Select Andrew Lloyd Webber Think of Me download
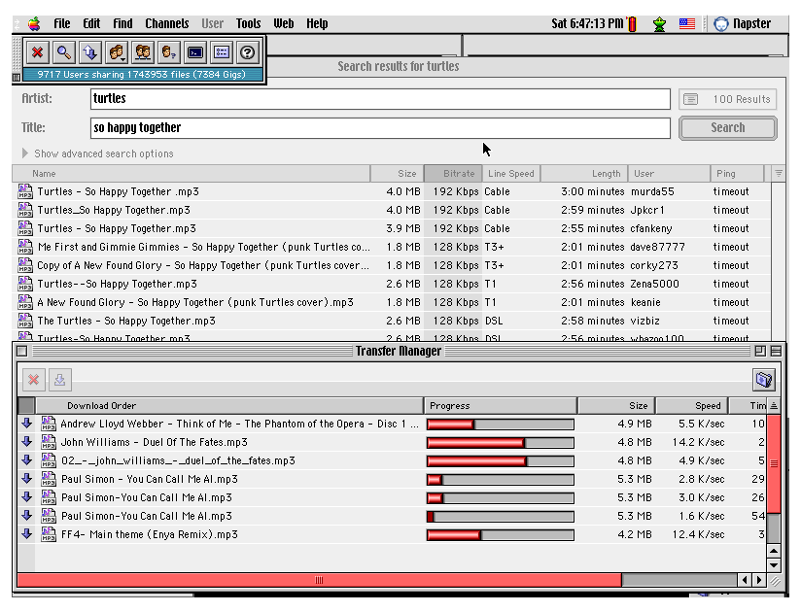 click(x=392, y=424)
